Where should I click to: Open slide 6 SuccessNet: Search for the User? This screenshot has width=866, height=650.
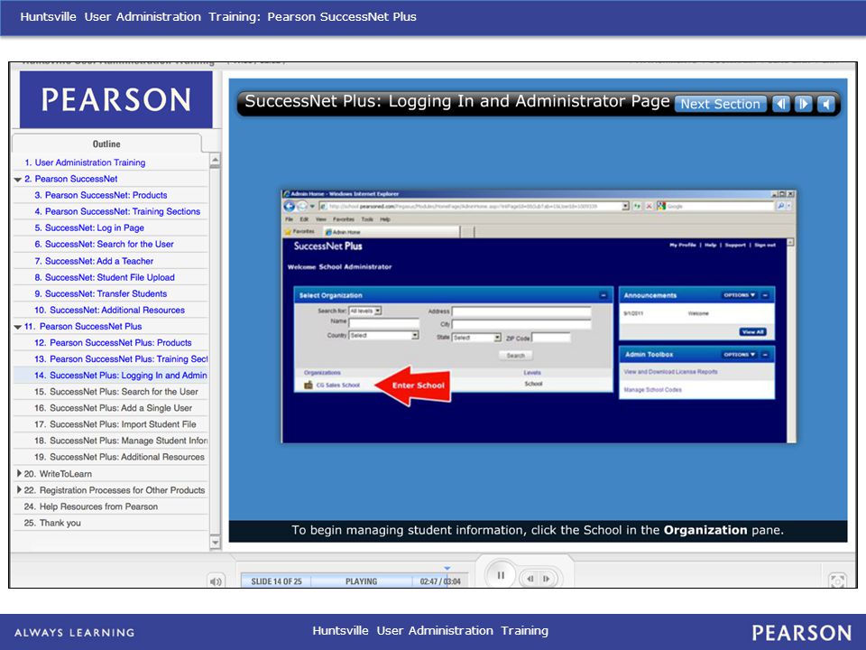coord(110,245)
